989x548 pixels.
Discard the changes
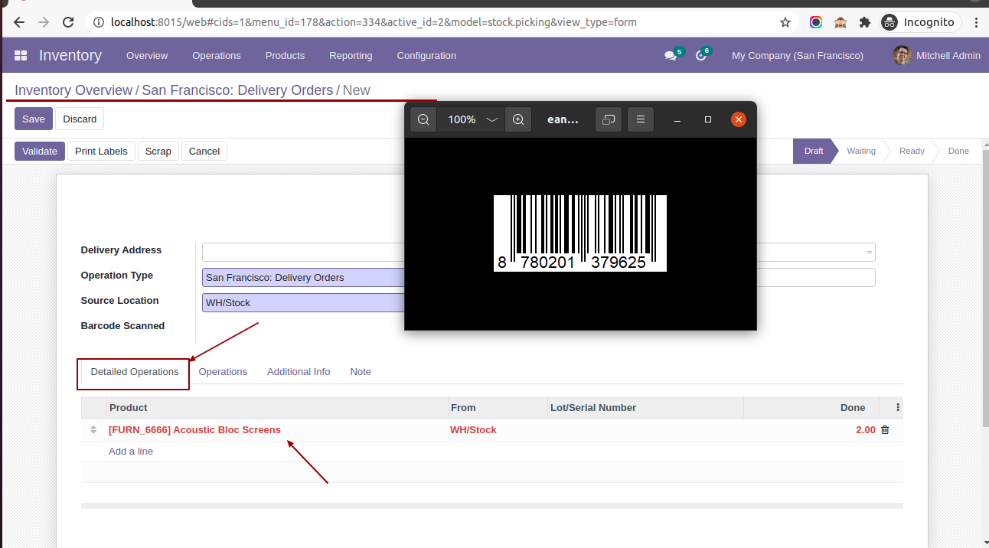pos(80,119)
